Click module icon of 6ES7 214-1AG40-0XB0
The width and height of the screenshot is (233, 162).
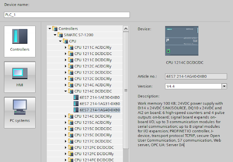tap(76, 110)
